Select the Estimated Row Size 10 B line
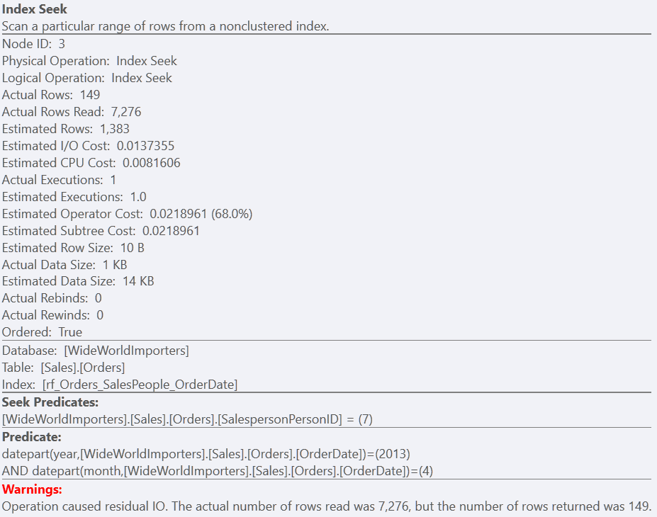The image size is (657, 517). click(x=73, y=248)
